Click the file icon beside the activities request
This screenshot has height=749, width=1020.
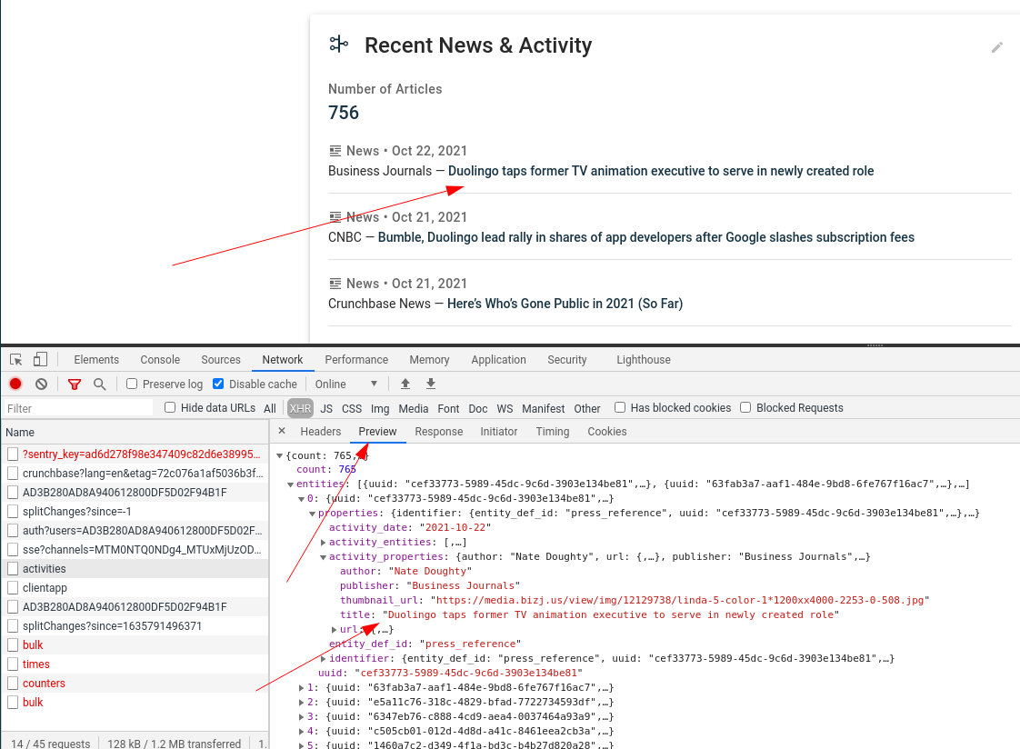click(13, 568)
